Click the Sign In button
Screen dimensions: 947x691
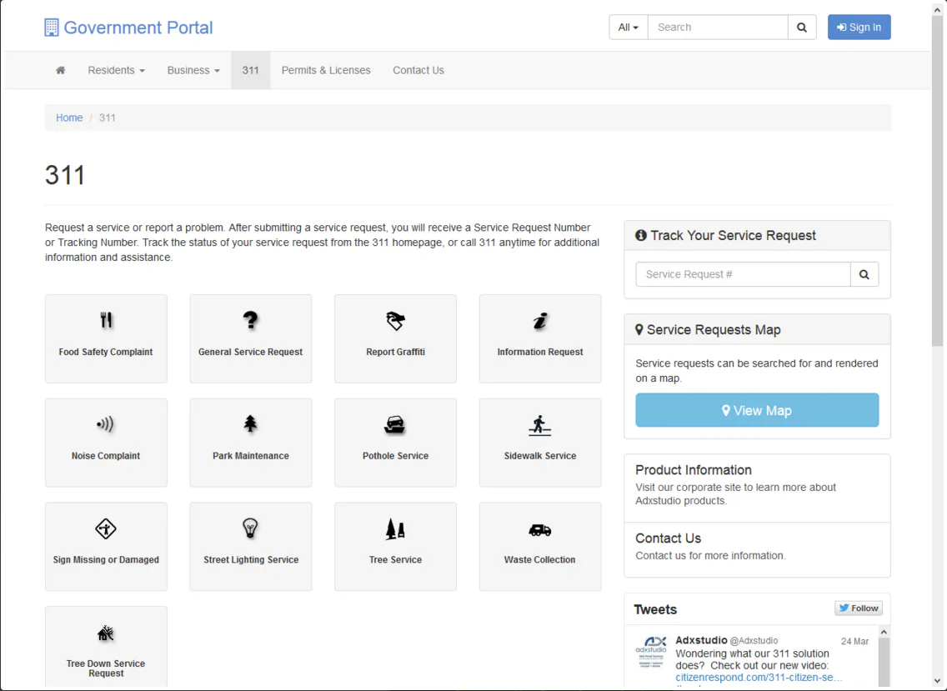coord(859,28)
